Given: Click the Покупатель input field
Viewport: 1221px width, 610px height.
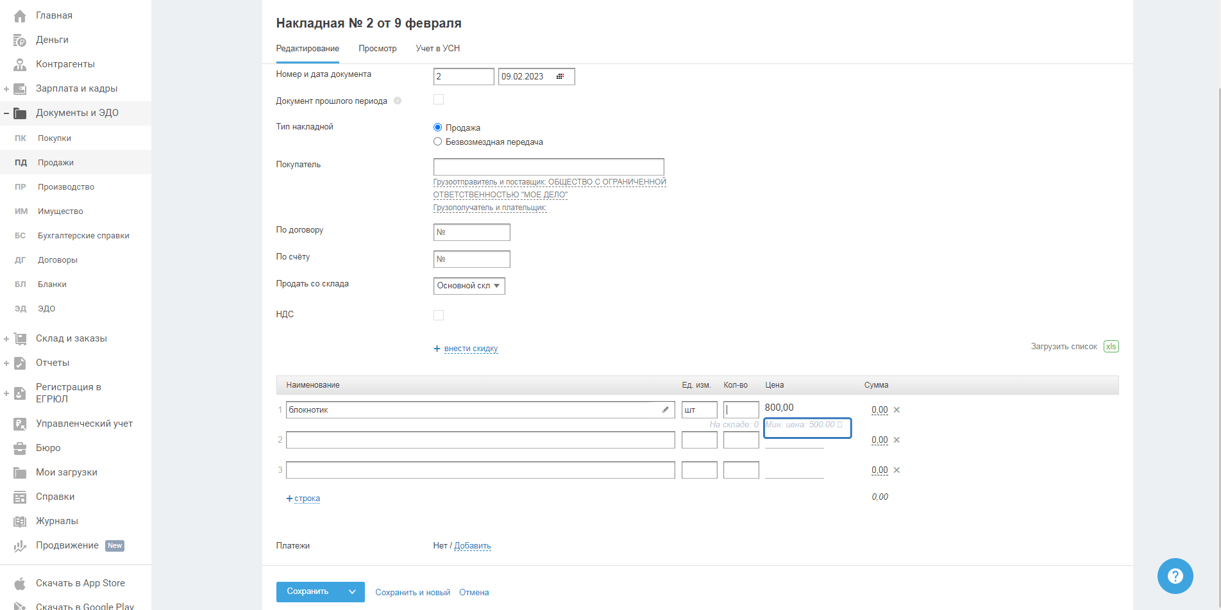Looking at the screenshot, I should coord(548,167).
